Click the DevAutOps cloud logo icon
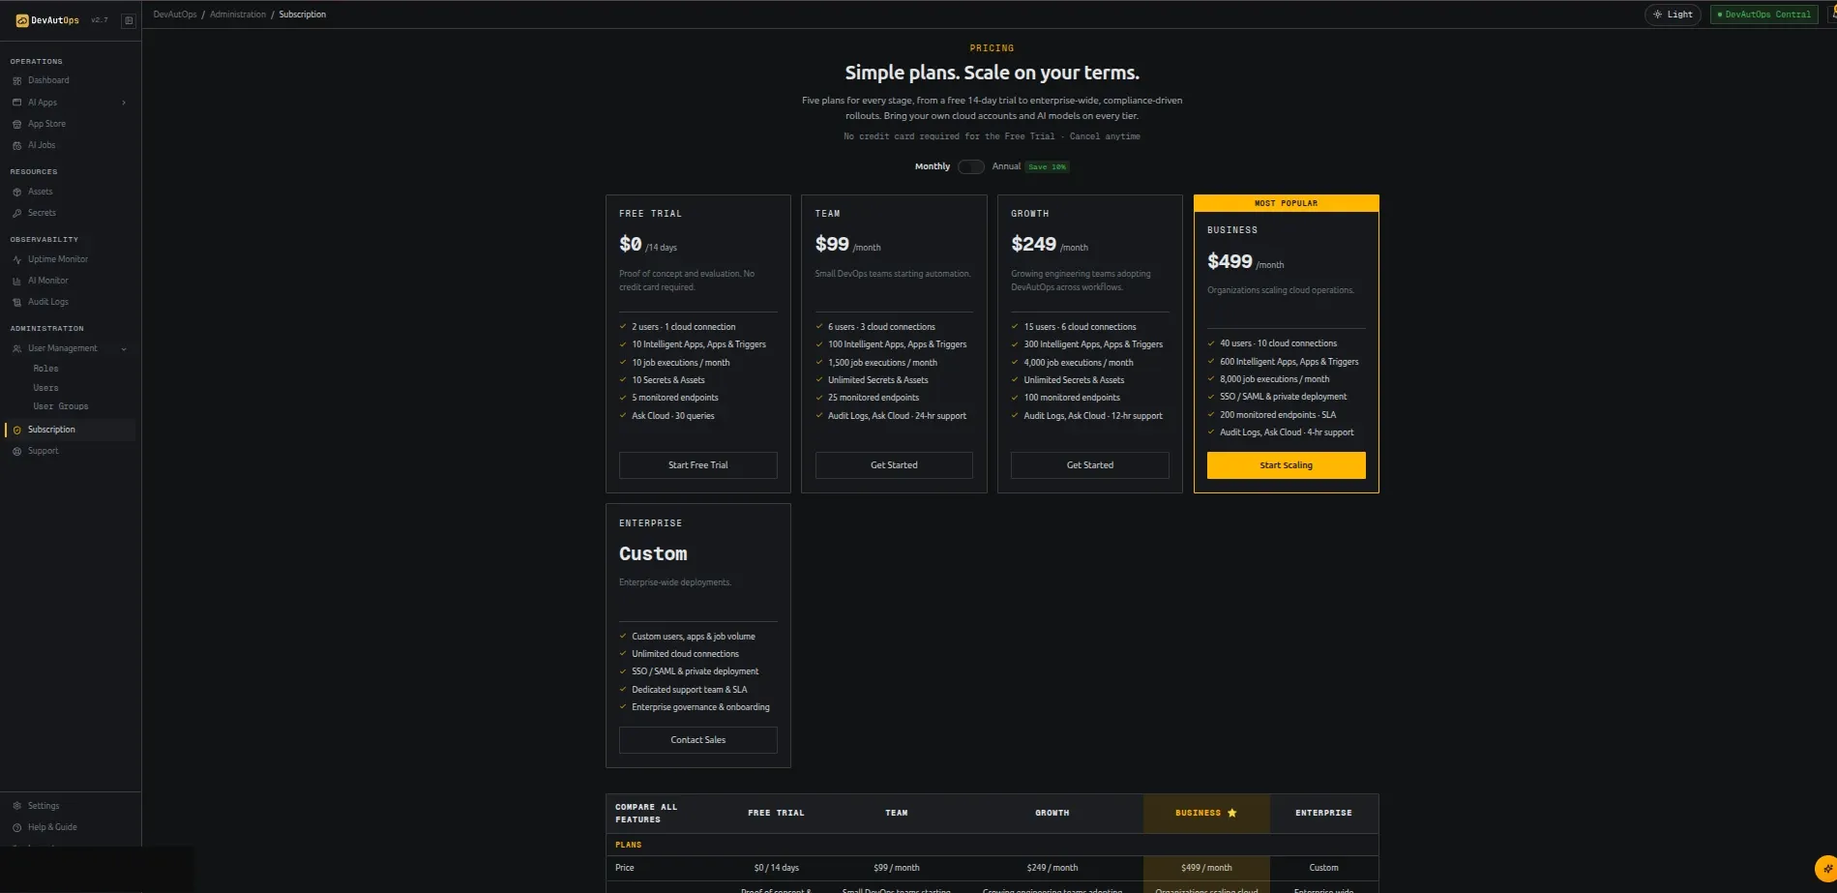This screenshot has height=893, width=1837. pyautogui.click(x=22, y=20)
